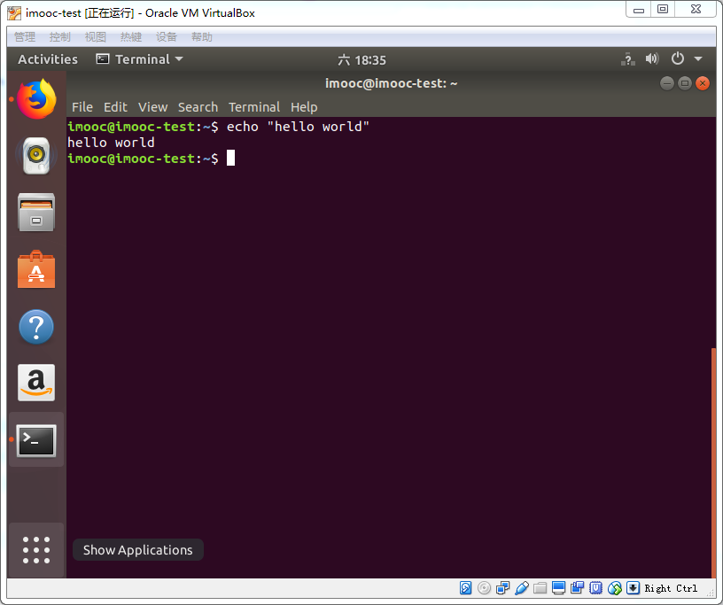Click the terminal vertical scrollbar
The height and width of the screenshot is (605, 723).
click(714, 462)
